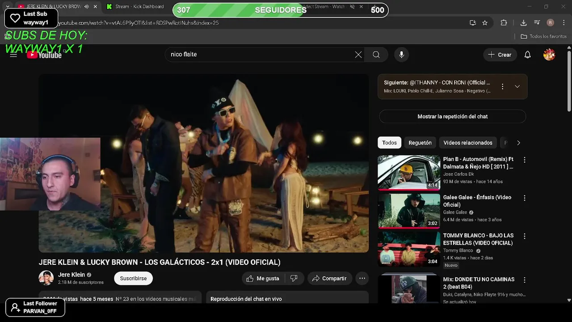Image resolution: width=572 pixels, height=322 pixels.
Task: Open the Jere Klein channel name link
Action: coord(71,275)
